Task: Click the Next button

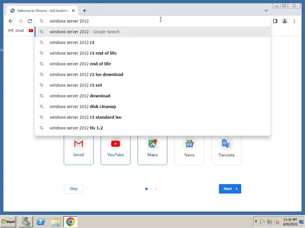Action: click(230, 189)
